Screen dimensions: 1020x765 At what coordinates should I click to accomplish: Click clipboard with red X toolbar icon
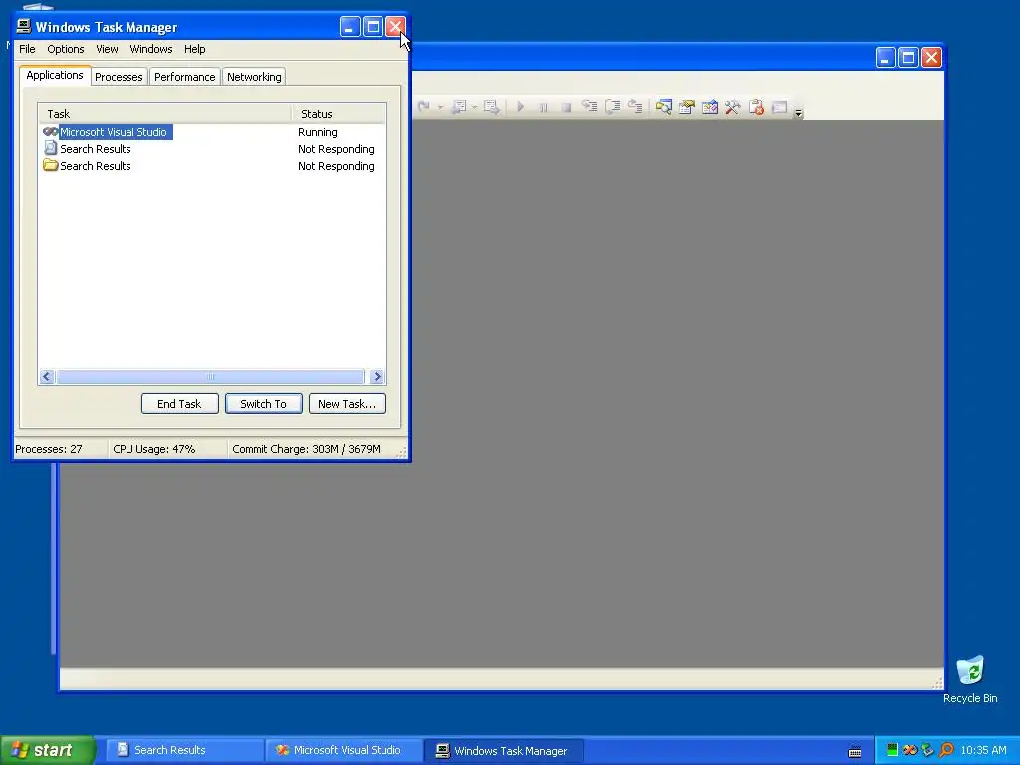(756, 106)
